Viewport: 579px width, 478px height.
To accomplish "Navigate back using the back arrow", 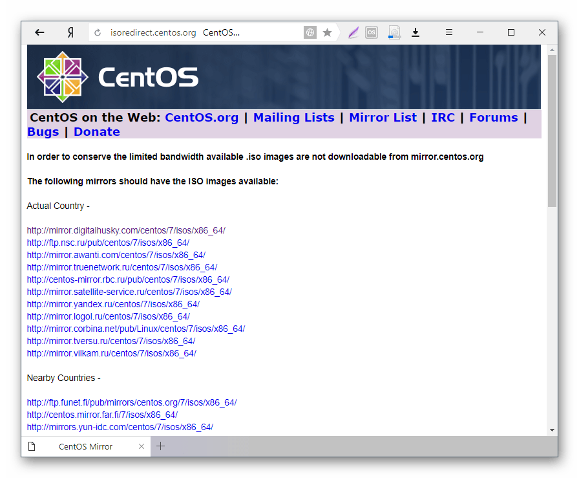I will click(39, 32).
